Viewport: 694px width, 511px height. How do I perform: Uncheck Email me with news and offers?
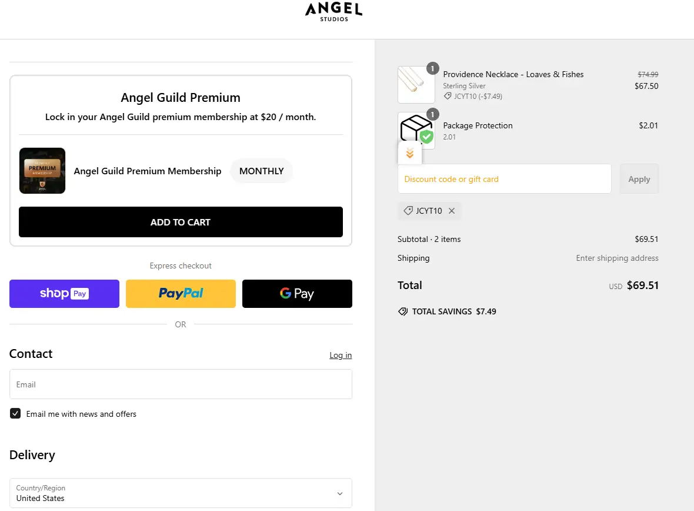pos(15,413)
